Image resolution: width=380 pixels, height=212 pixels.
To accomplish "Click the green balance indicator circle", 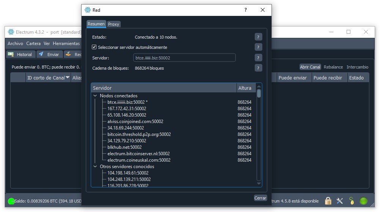I will pyautogui.click(x=11, y=201).
